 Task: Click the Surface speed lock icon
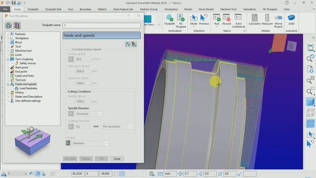tap(71, 59)
